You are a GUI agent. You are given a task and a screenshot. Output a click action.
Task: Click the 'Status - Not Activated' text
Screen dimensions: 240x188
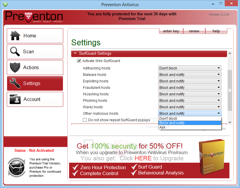pos(34,151)
